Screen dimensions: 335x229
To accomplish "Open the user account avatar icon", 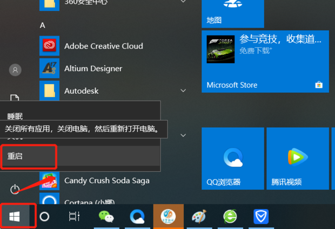I will (15, 70).
